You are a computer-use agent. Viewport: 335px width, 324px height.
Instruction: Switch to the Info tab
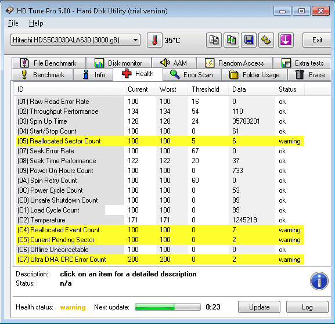pos(93,74)
